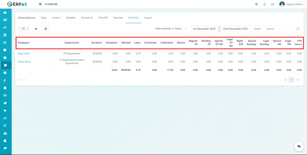307x155 pixels.
Task: Open the chat bubble widget
Action: point(299,147)
